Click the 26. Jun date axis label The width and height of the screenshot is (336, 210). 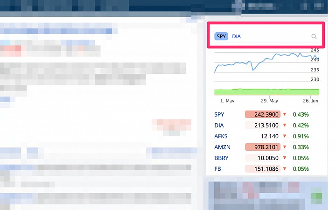point(310,101)
